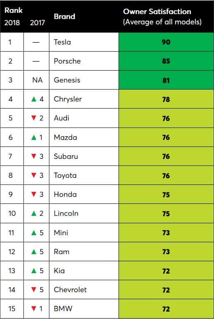Screen dimensions: 214x319
Task: Click the green up arrow beside Chrysler
Action: (x=34, y=99)
